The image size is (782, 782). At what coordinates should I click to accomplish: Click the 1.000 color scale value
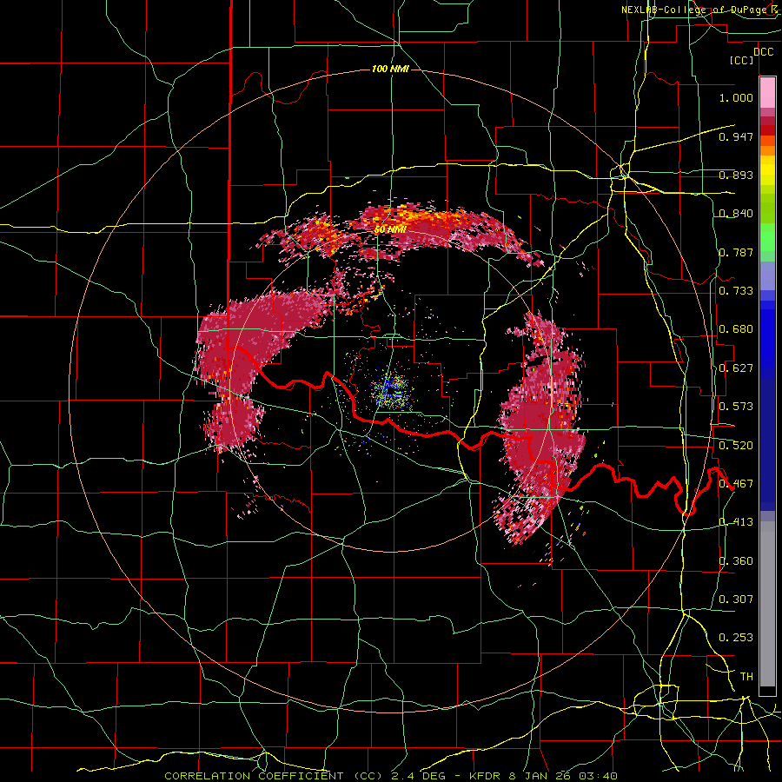click(736, 97)
